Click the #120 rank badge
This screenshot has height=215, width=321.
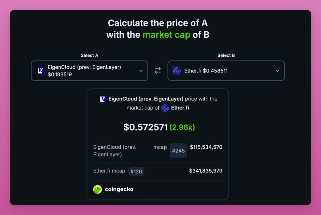(136, 172)
